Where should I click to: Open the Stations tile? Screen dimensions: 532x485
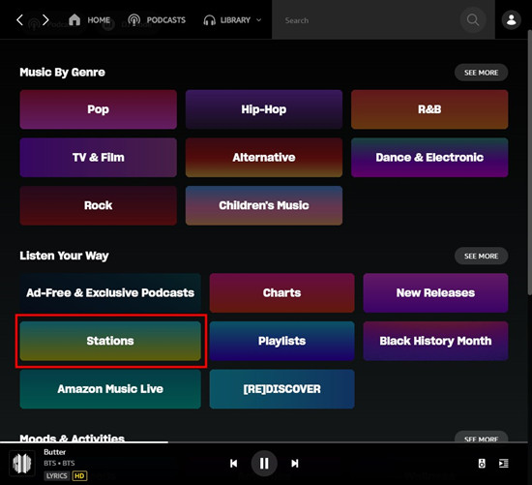point(110,341)
